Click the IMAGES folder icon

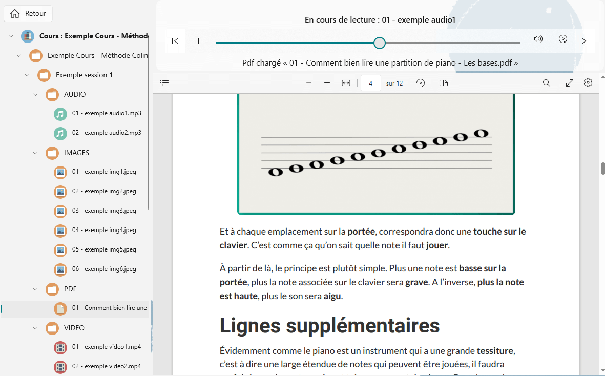tap(52, 153)
